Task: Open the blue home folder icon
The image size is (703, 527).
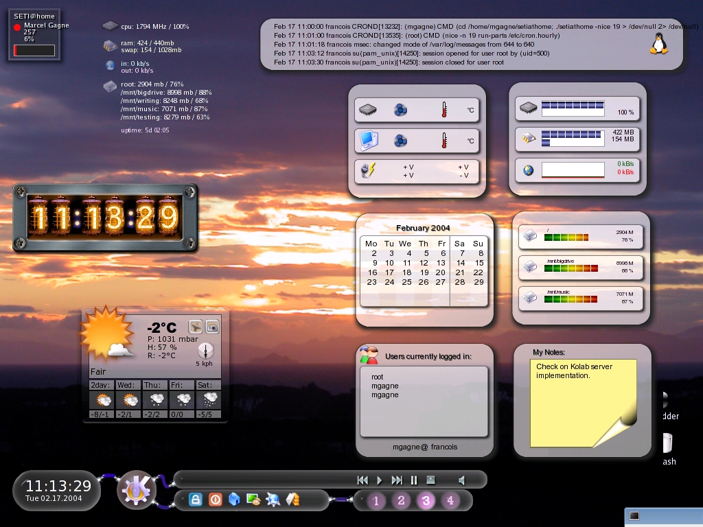Action: 234,500
